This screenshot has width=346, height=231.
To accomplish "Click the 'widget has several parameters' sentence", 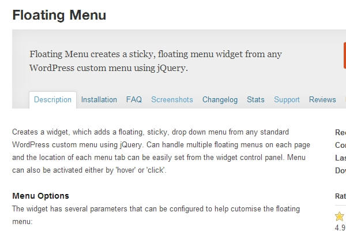I will point(156,214).
